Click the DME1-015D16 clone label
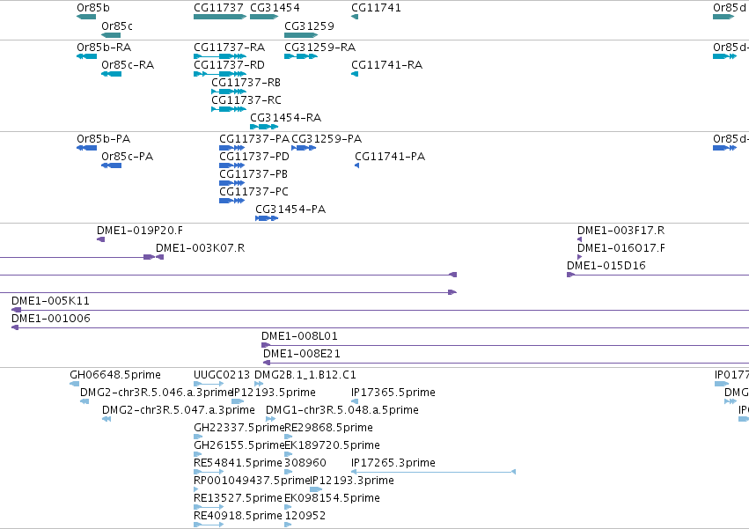The image size is (749, 529). 606,266
